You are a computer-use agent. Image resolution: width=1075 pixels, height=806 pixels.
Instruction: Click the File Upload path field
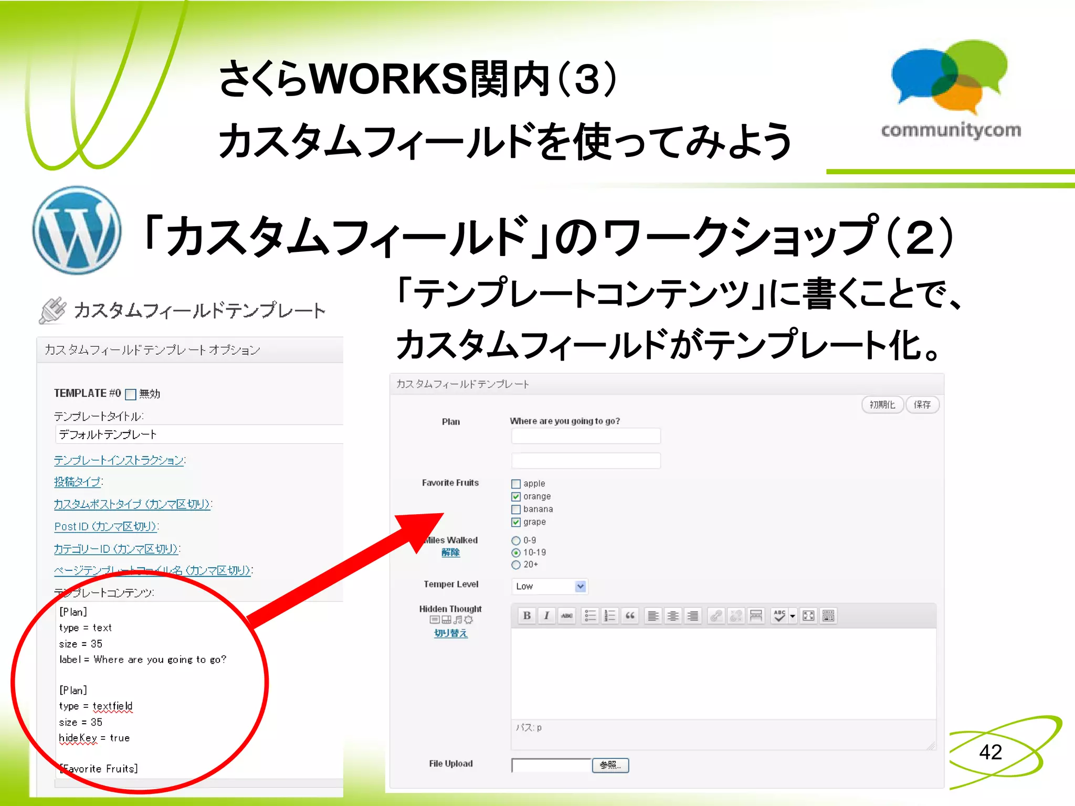click(x=551, y=765)
